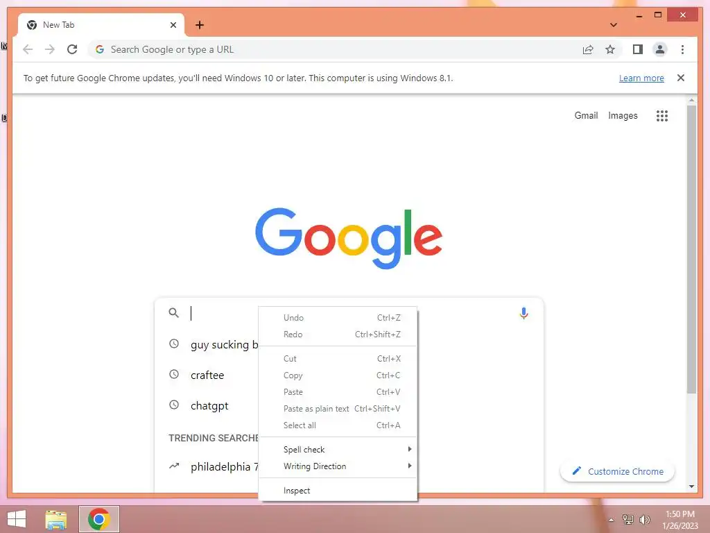710x533 pixels.
Task: Click the page vertical scrollbar thumb
Action: tap(691, 249)
